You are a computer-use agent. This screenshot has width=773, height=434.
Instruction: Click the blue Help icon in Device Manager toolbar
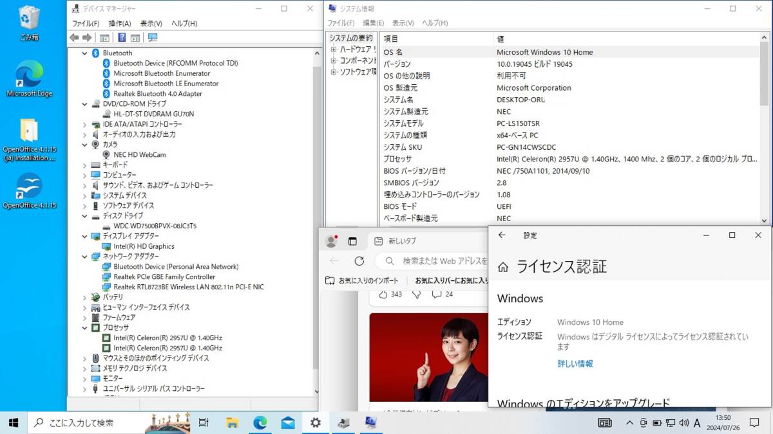pos(122,37)
